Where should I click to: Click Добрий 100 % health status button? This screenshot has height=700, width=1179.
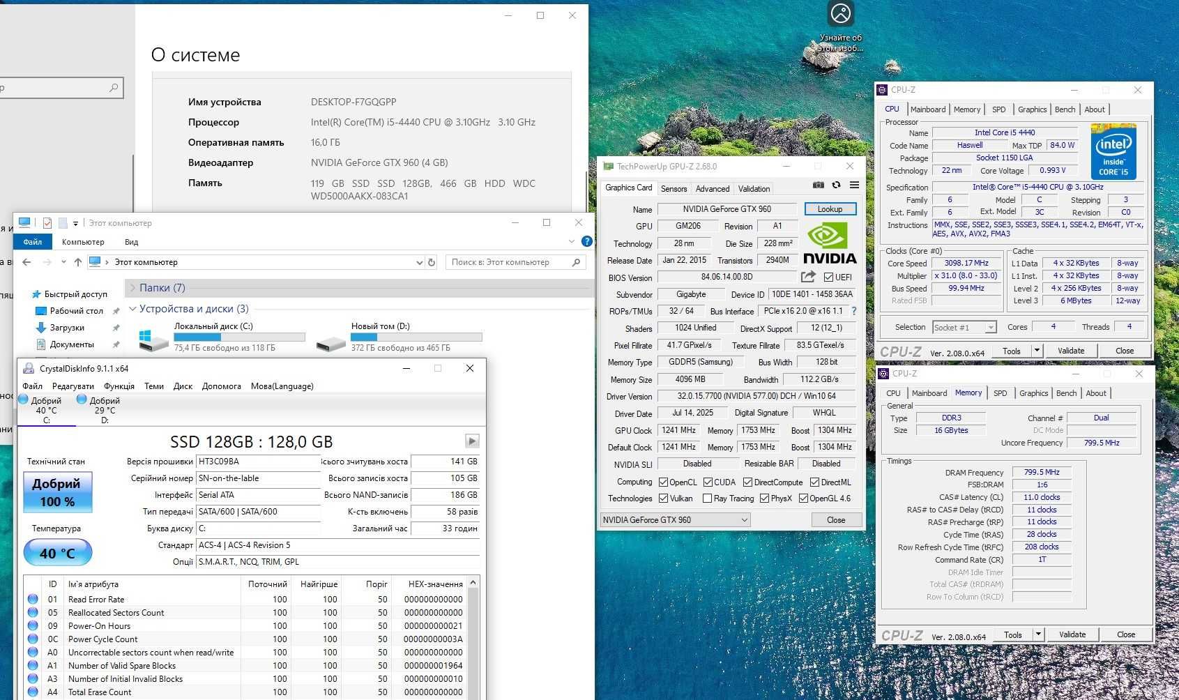pyautogui.click(x=57, y=492)
